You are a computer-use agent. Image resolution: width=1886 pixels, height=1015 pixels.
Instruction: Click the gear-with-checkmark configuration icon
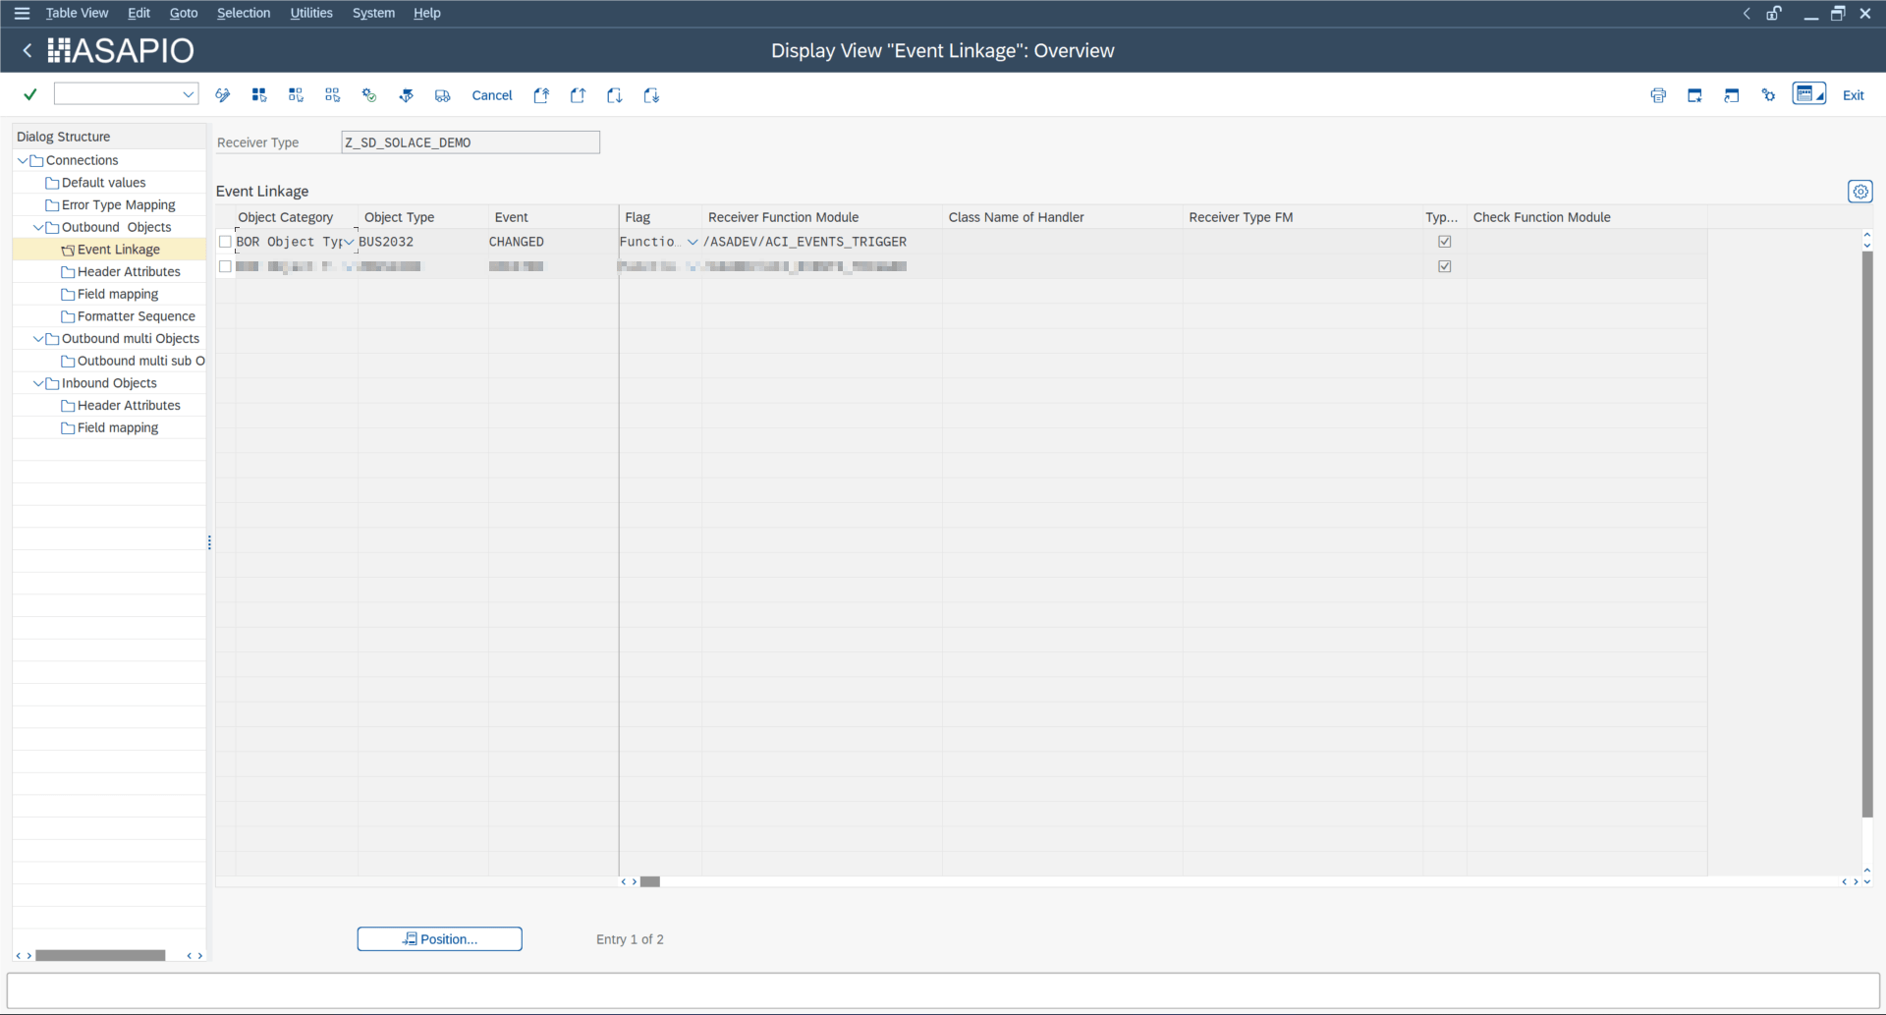369,95
